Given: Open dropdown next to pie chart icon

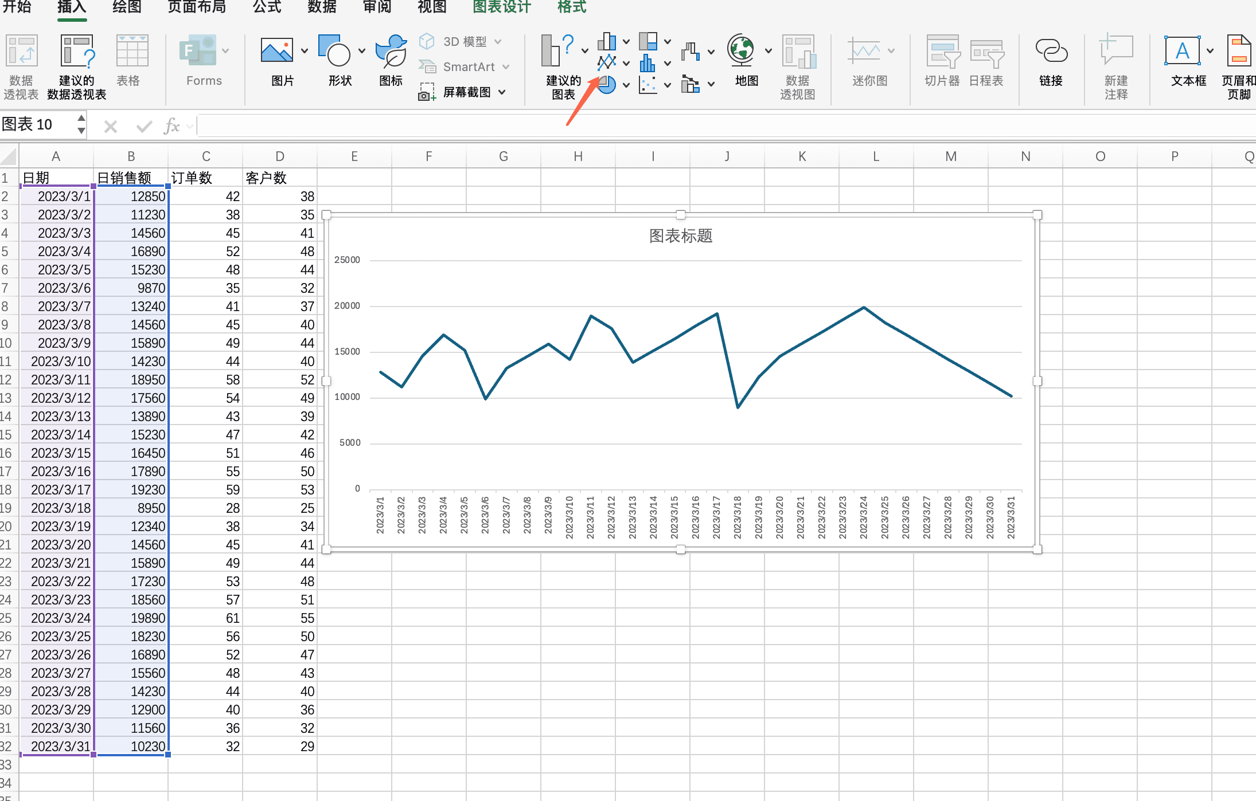Looking at the screenshot, I should click(x=626, y=85).
